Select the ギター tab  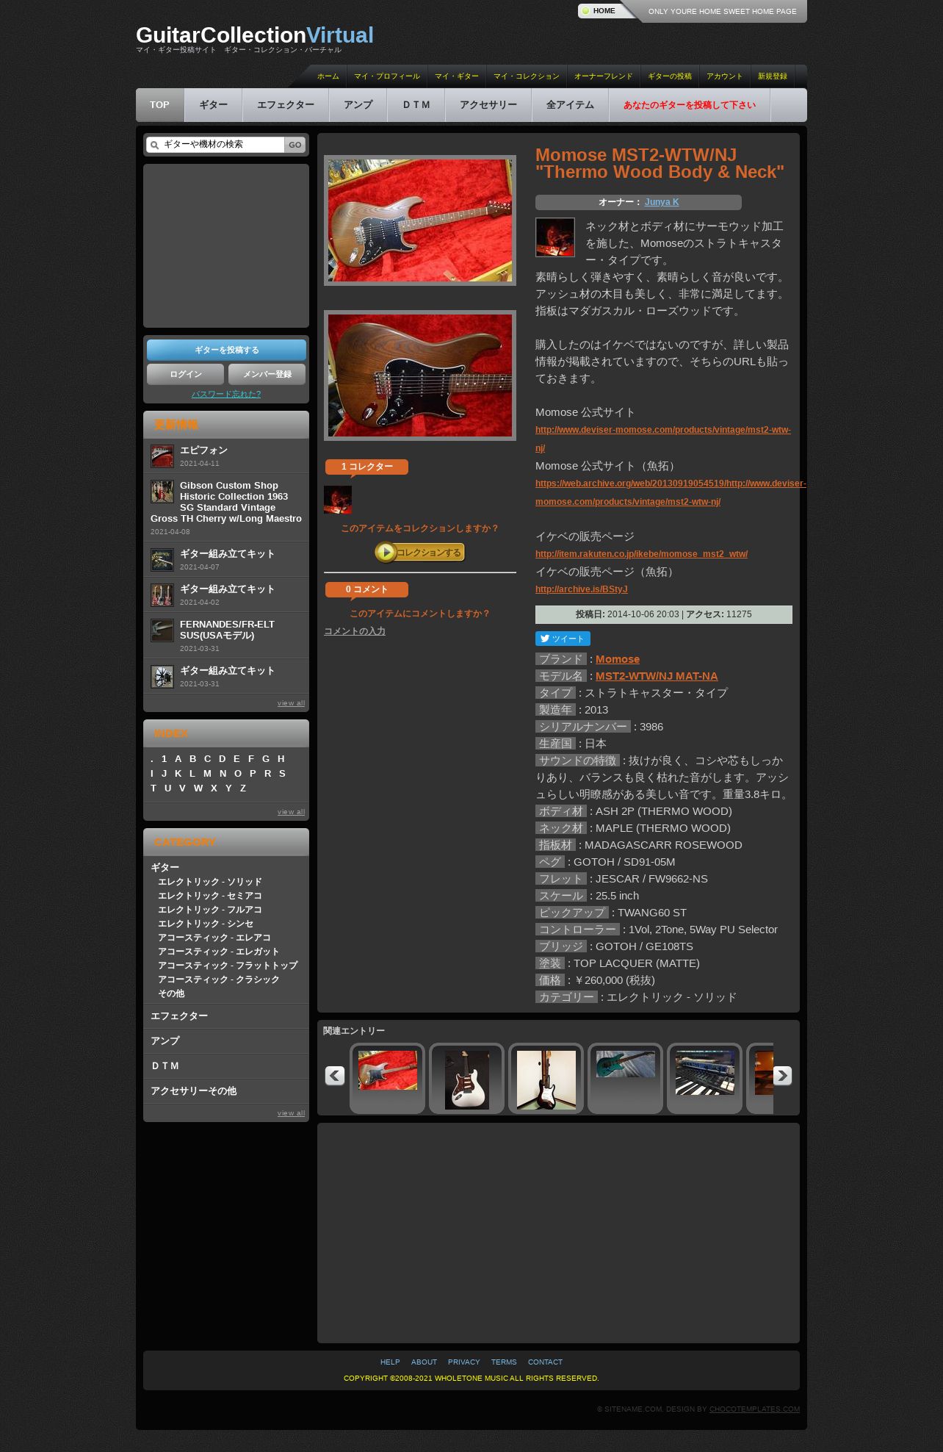tap(214, 105)
